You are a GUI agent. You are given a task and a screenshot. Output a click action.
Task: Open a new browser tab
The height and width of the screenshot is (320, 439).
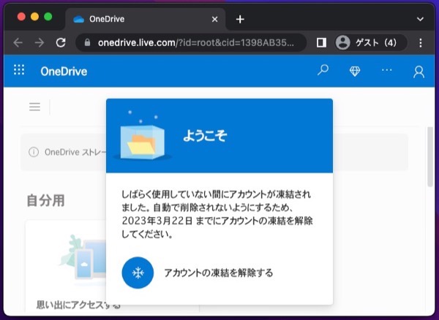[x=240, y=19]
